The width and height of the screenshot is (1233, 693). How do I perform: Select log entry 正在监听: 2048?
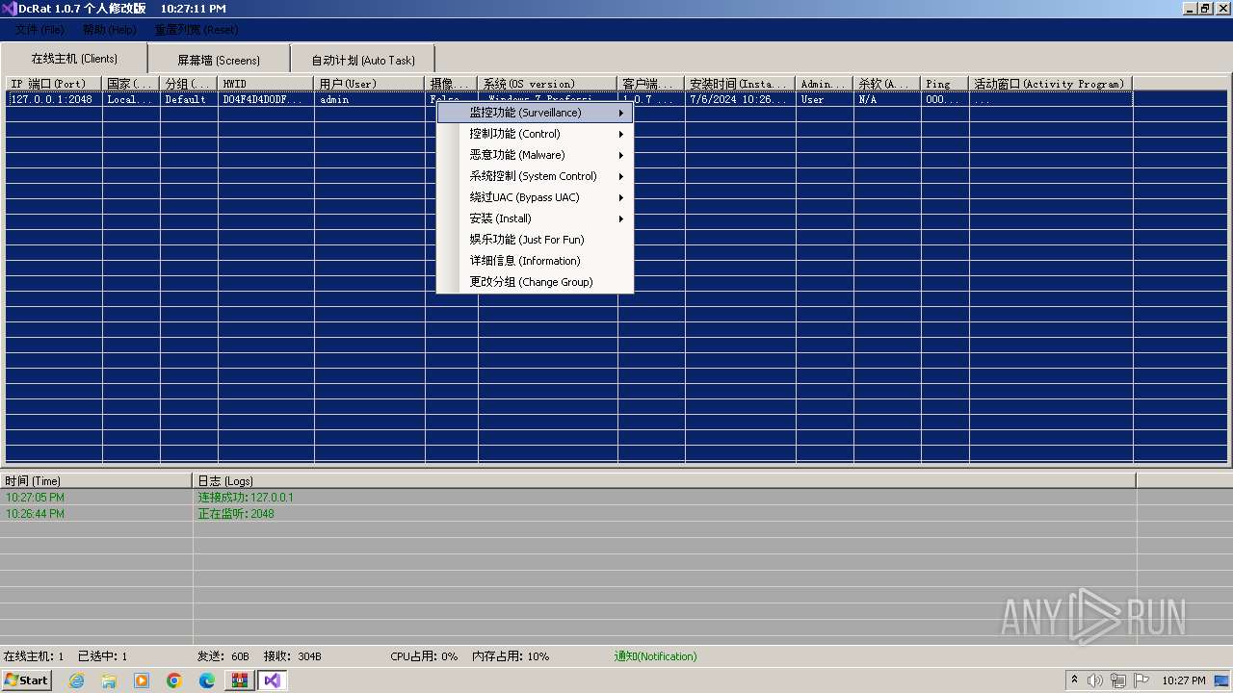tap(236, 514)
